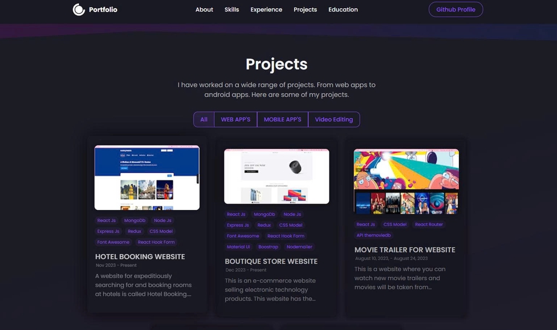Open the About nav link

point(204,10)
